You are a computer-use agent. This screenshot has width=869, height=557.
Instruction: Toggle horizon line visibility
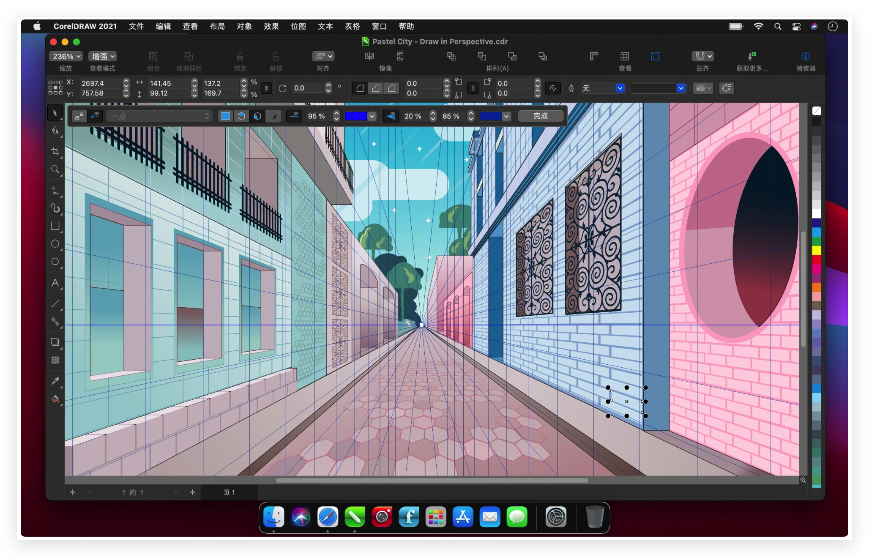click(x=295, y=116)
